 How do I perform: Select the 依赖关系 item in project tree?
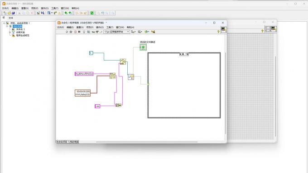(x=20, y=33)
